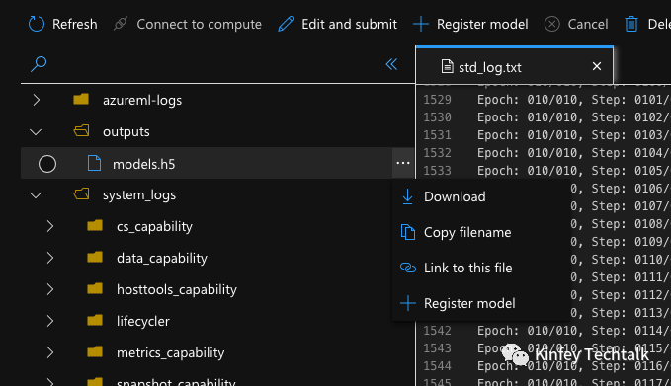Click the hosttools_capability folder icon
This screenshot has width=671, height=386.
tap(95, 288)
